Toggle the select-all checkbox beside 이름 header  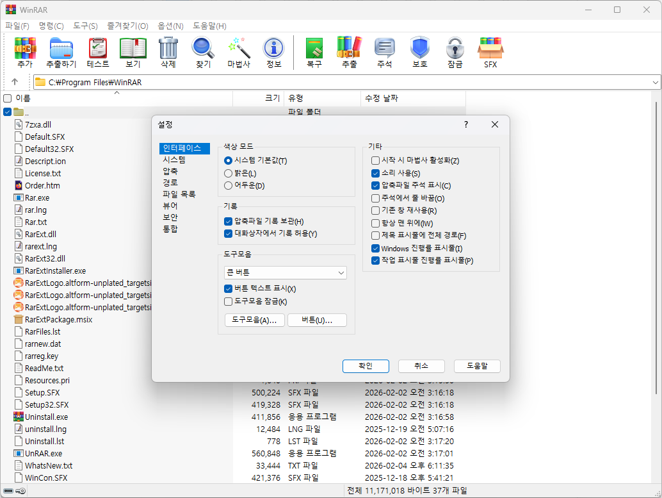coord(7,99)
